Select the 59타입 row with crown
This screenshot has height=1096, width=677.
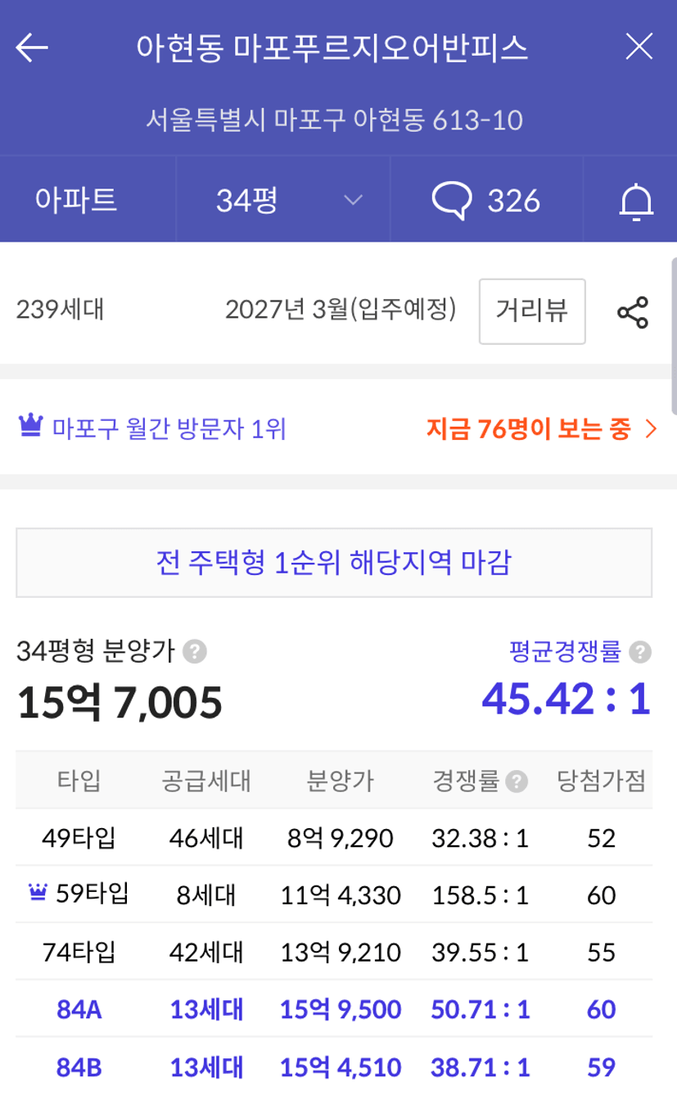click(334, 894)
